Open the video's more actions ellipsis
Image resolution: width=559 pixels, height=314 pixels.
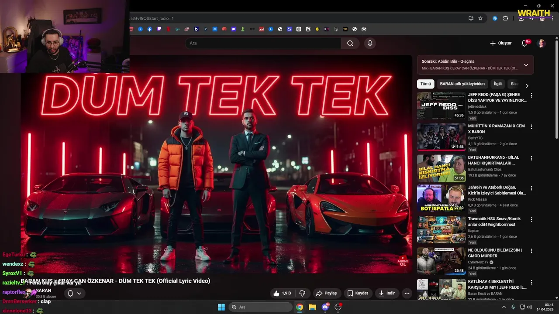(407, 294)
